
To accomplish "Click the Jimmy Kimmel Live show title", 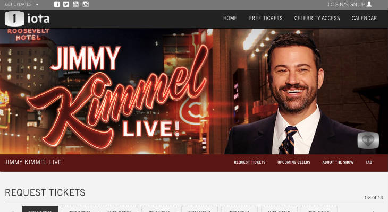I will pyautogui.click(x=33, y=162).
